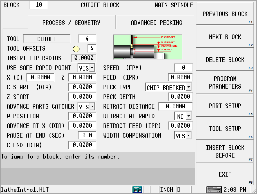The height and width of the screenshot is (194, 257).
Task: Click the cutoff diagram illustration
Action: pos(148,47)
